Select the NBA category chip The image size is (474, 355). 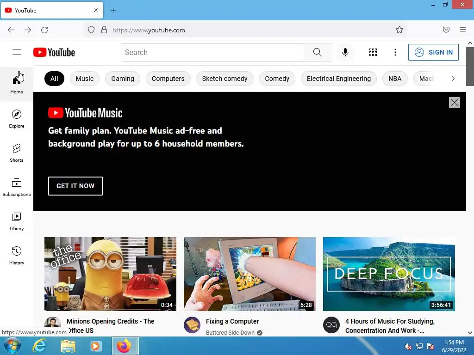[x=395, y=79]
